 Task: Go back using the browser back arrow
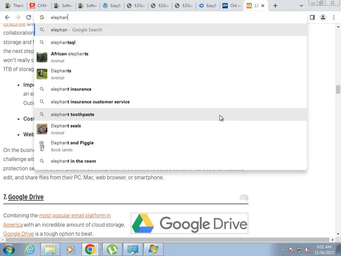(7, 17)
